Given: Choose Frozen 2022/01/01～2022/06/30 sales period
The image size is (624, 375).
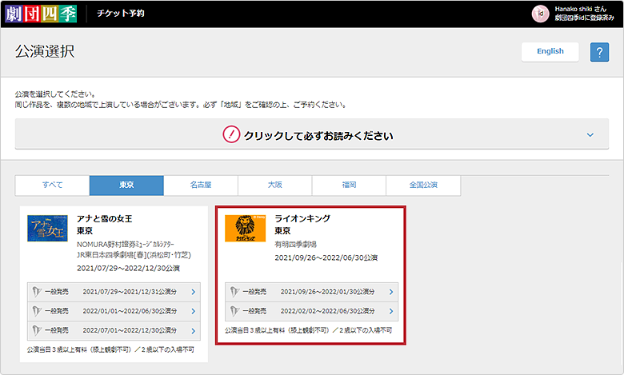Looking at the screenshot, I should pos(114,311).
